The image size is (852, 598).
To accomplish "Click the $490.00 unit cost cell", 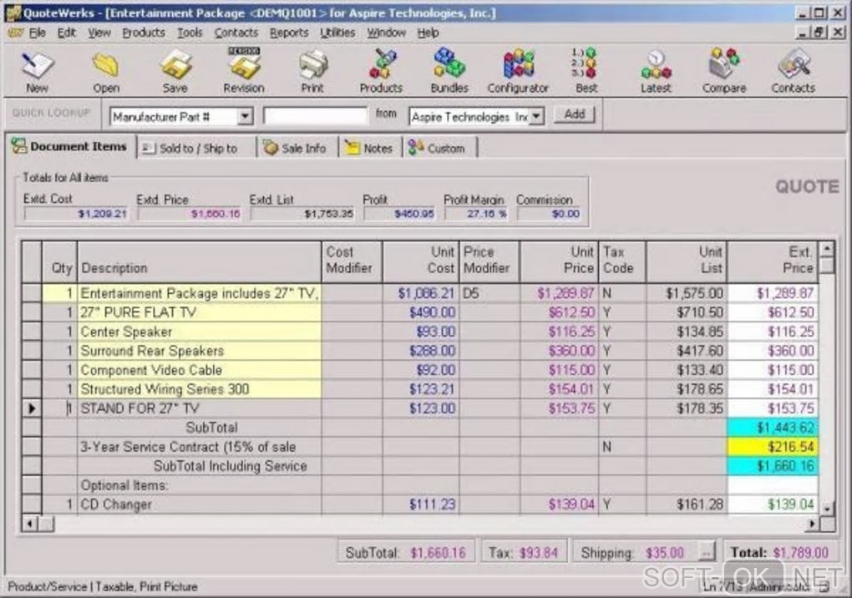I will pyautogui.click(x=420, y=312).
